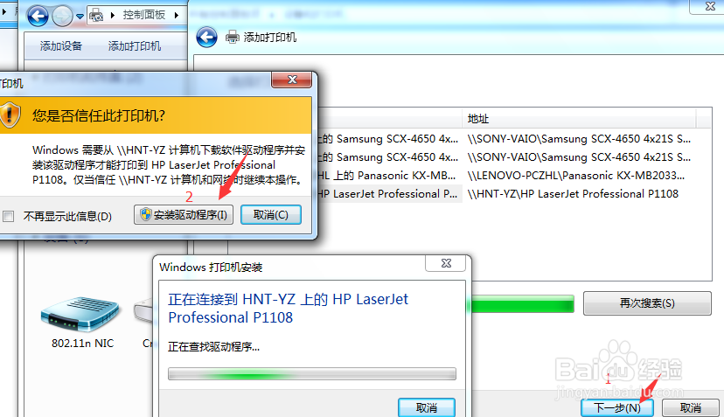Click the Control Panel back arrow button
Viewport: 724px width, 417px height.
coord(38,16)
